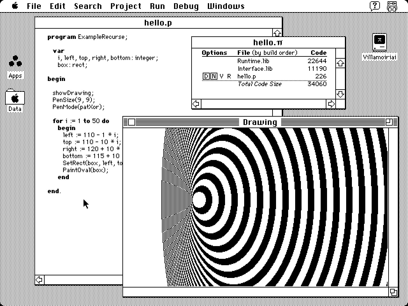Click the Drawing window grow box

click(394, 292)
